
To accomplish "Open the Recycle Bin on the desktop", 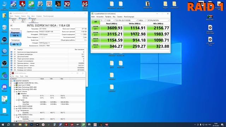I will pos(5,28).
